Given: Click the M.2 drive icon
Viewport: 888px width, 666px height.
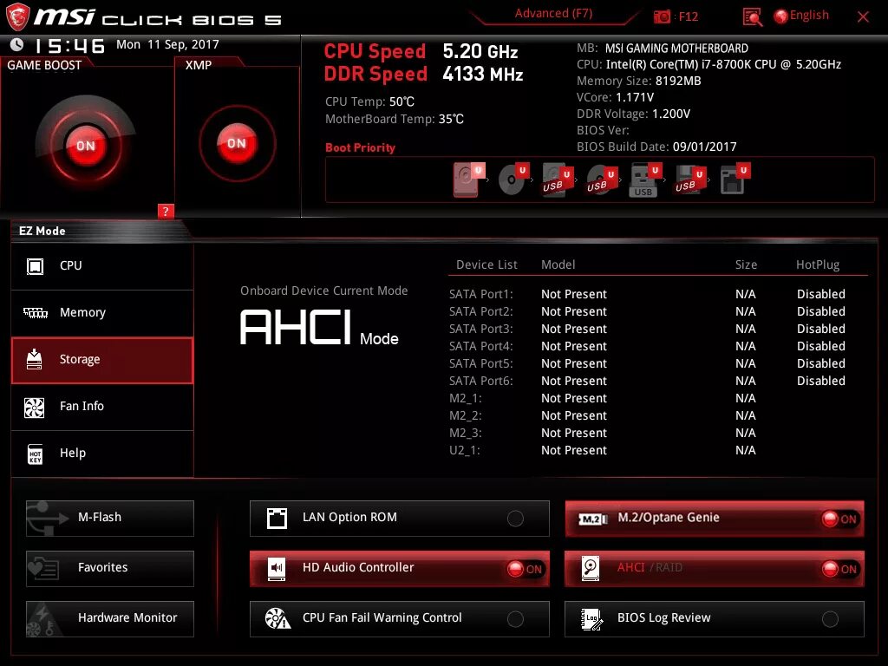Looking at the screenshot, I should tap(592, 519).
